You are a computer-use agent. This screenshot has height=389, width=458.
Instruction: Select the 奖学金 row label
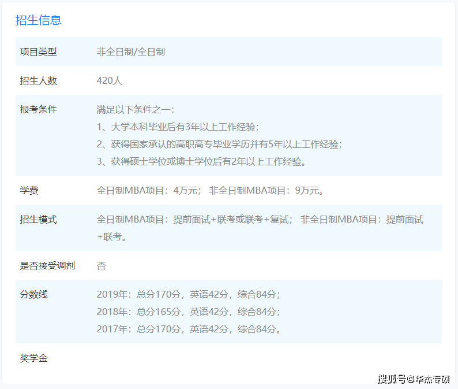click(33, 358)
